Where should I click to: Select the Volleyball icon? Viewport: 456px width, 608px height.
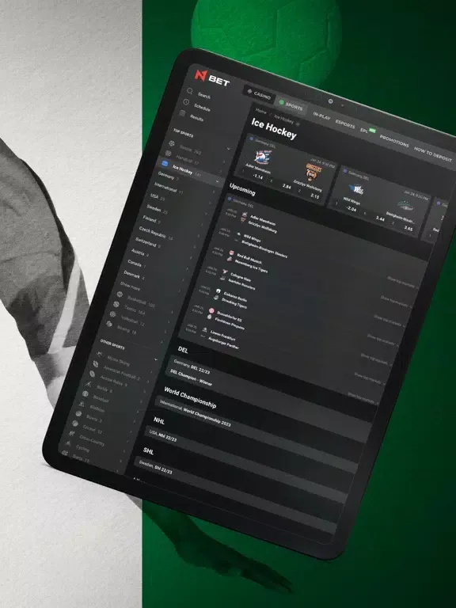click(113, 314)
